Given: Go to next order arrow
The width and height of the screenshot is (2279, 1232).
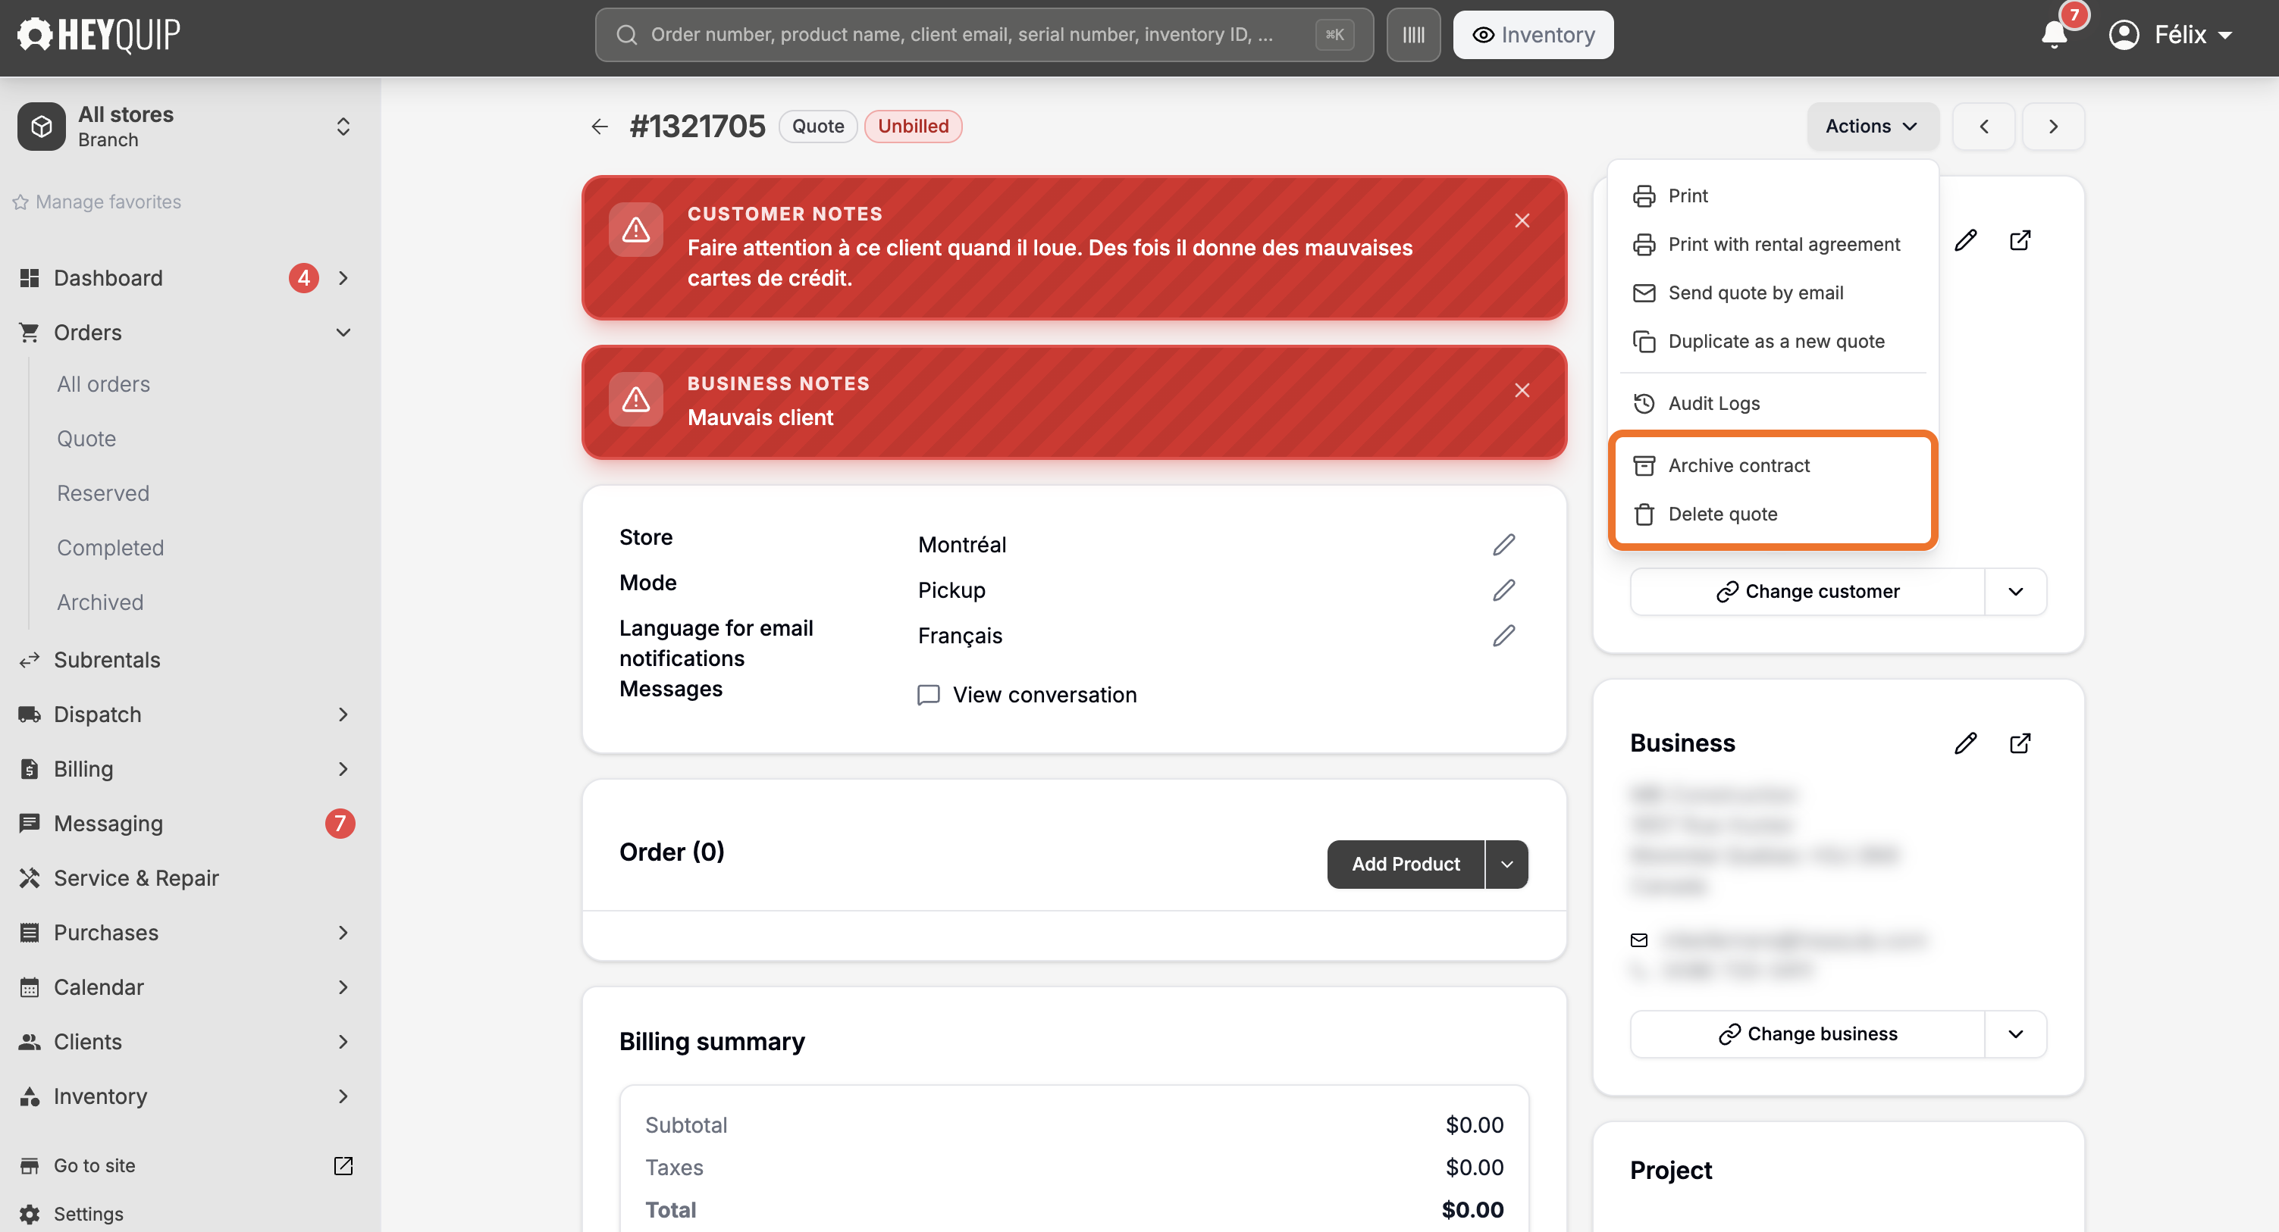Looking at the screenshot, I should (x=2053, y=127).
